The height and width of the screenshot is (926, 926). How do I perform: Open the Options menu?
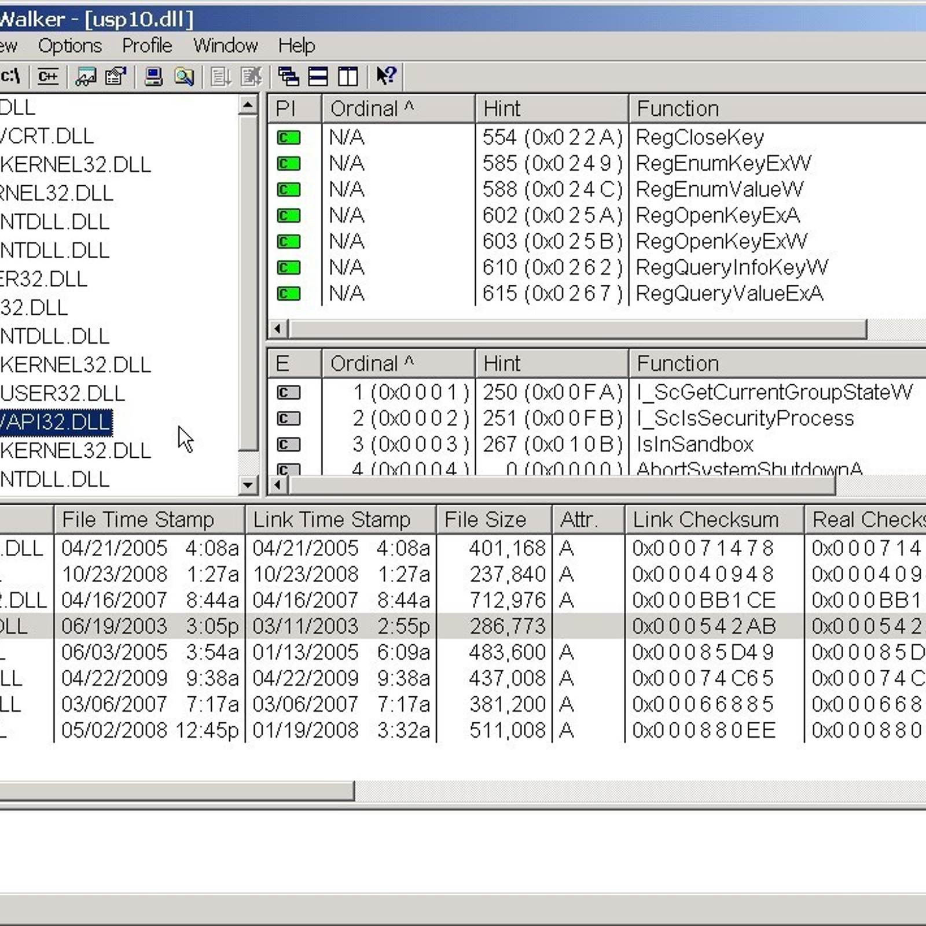(x=69, y=46)
